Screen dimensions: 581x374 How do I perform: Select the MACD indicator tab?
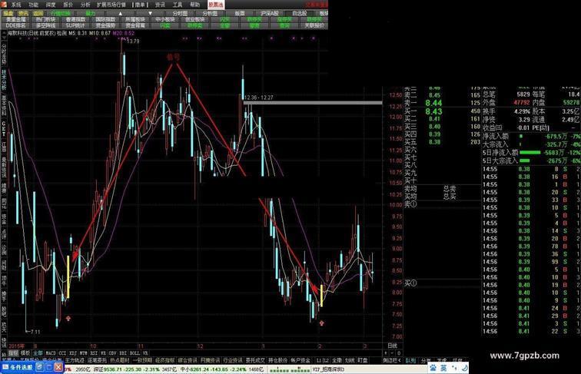(51, 353)
